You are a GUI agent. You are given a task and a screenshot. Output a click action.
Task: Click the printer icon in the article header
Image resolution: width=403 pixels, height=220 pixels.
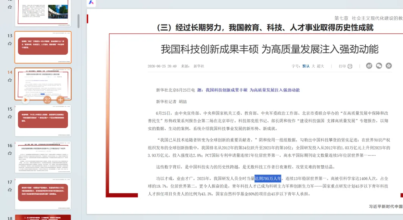click(350, 66)
